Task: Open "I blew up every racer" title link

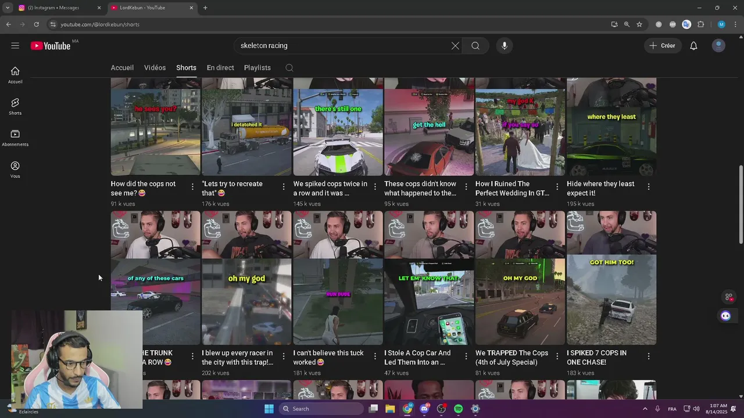Action: point(238,358)
